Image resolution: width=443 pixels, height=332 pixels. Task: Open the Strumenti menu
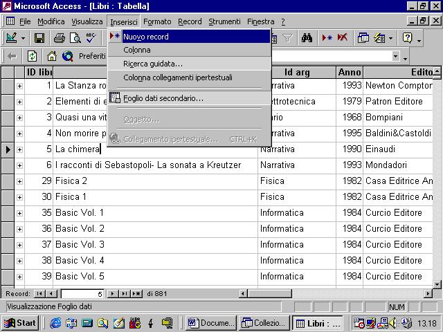(224, 21)
